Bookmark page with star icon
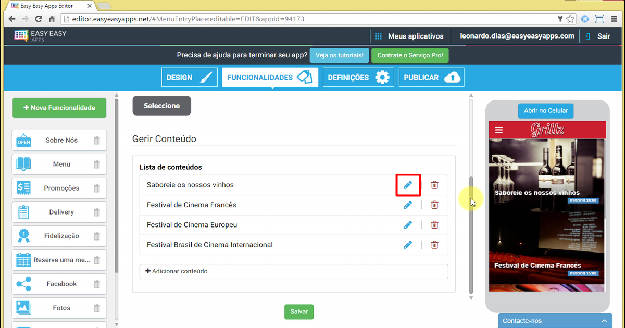The height and width of the screenshot is (328, 625). click(571, 19)
